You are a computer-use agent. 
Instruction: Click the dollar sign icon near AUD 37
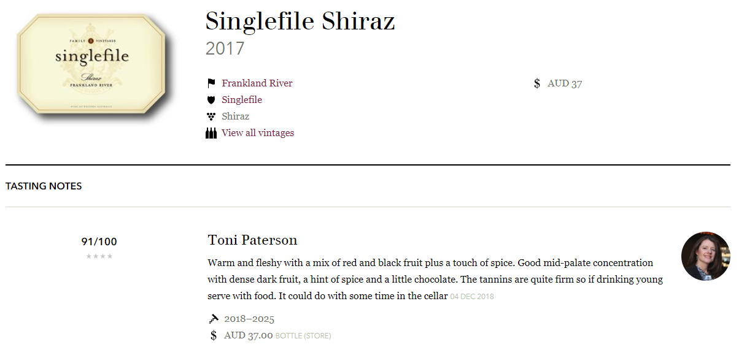537,83
